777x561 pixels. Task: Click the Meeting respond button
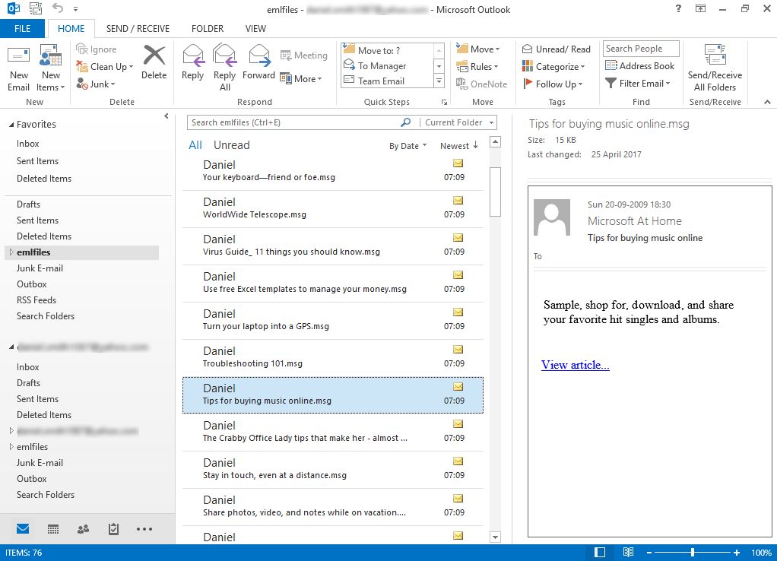point(303,55)
